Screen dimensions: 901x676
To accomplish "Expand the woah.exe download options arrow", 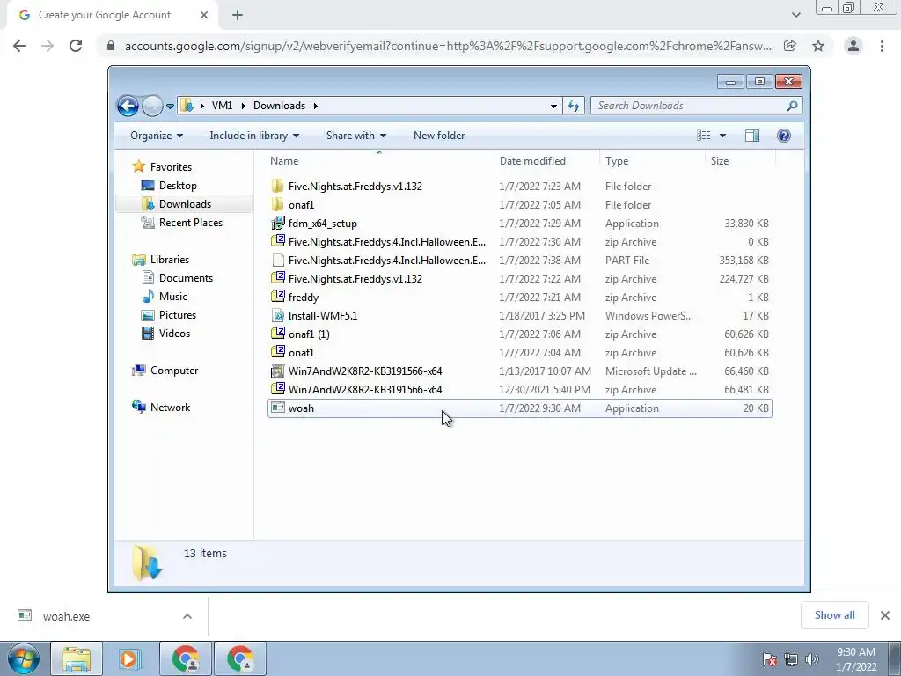I will click(187, 616).
